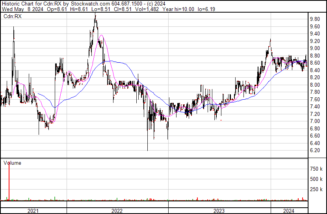Select the 2023 year label

(219, 211)
